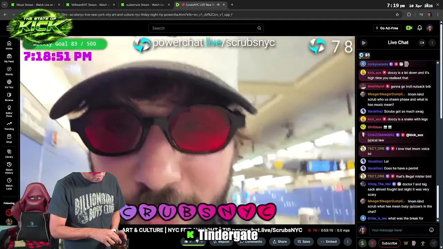
Task: Click the Embed button
Action: point(328,241)
